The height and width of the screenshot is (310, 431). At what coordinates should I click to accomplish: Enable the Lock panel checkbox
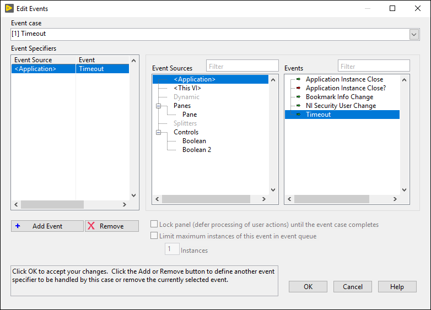pyautogui.click(x=154, y=225)
